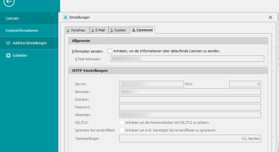The width and height of the screenshot is (279, 152).
Task: Click the Senden test mail button
Action: [x=251, y=139]
